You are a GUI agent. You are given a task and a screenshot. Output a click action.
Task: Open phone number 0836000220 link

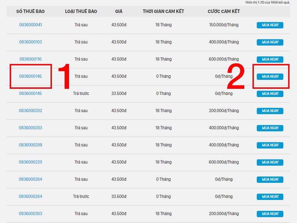[x=30, y=162]
